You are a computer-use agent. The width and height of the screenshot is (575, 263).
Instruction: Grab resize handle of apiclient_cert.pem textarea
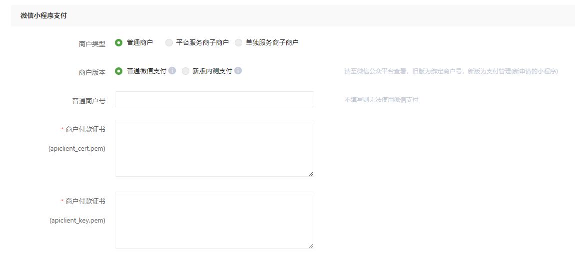coord(311,173)
